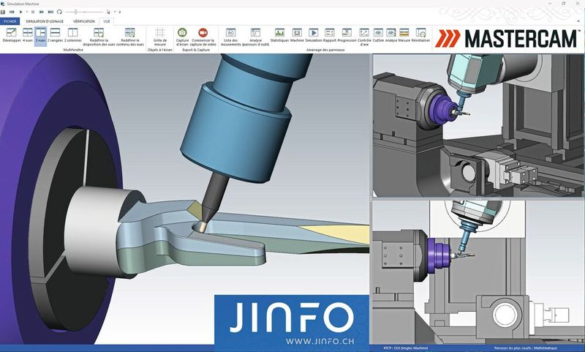The width and height of the screenshot is (585, 352).
Task: Open the Contrôle d'axe panel
Action: click(364, 37)
